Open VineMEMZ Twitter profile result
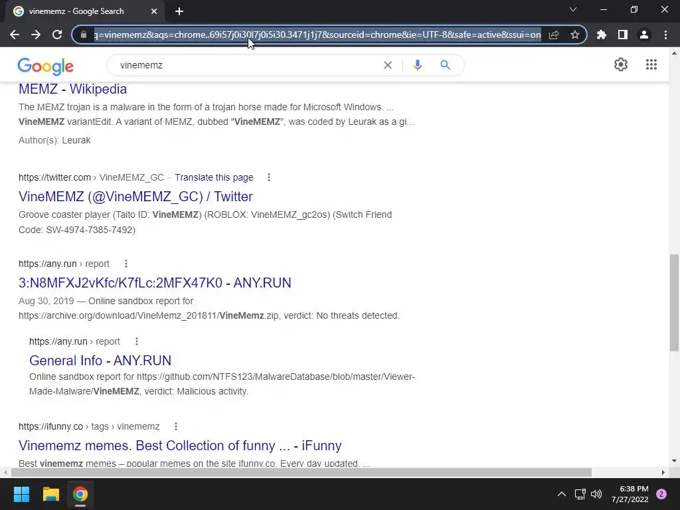This screenshot has height=510, width=680. point(135,197)
